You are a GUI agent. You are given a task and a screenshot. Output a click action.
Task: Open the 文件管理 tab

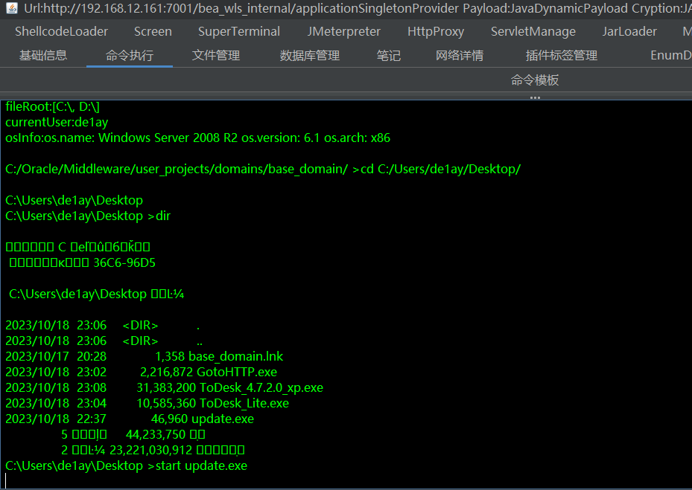pyautogui.click(x=216, y=56)
